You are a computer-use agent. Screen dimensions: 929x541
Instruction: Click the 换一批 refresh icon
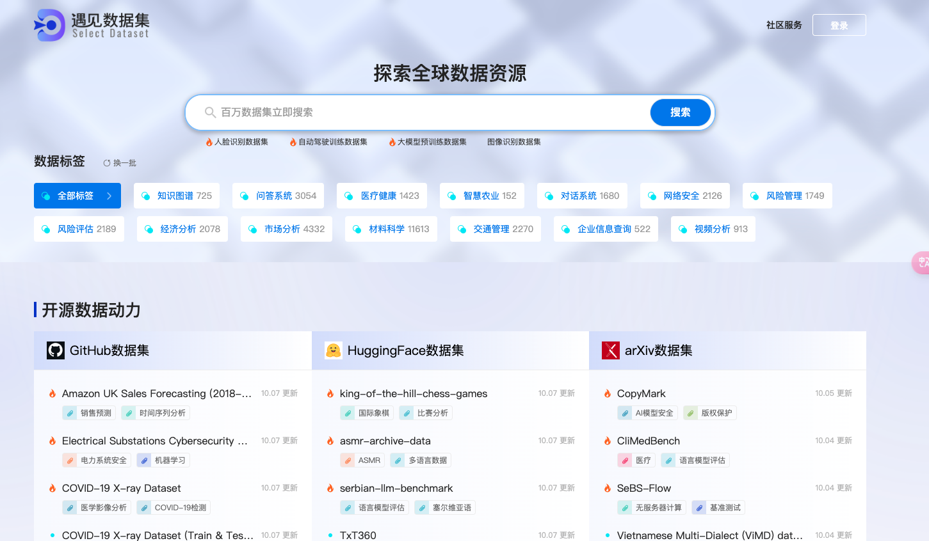pyautogui.click(x=107, y=163)
